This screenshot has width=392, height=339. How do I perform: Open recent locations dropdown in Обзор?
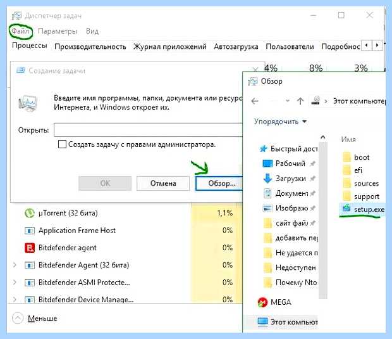coord(288,101)
